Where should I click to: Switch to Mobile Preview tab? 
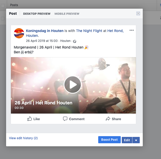(x=67, y=14)
